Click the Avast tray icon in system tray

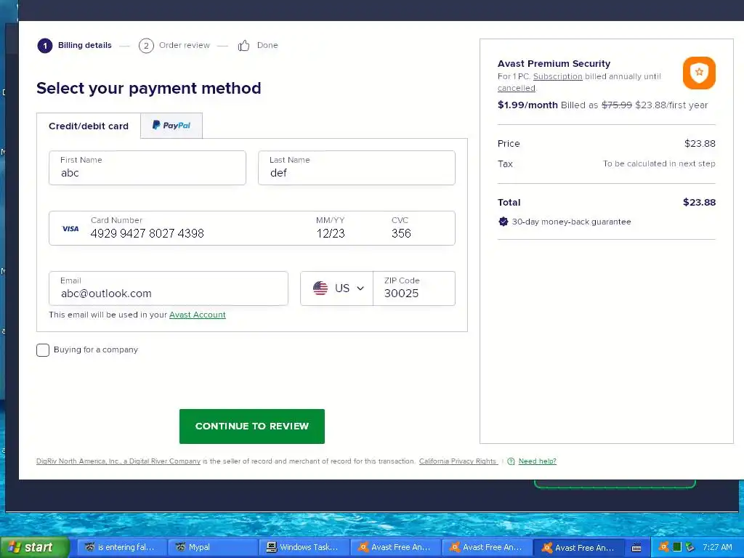(664, 547)
